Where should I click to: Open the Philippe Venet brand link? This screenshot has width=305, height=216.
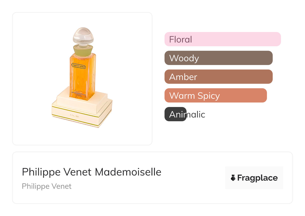[x=47, y=186]
